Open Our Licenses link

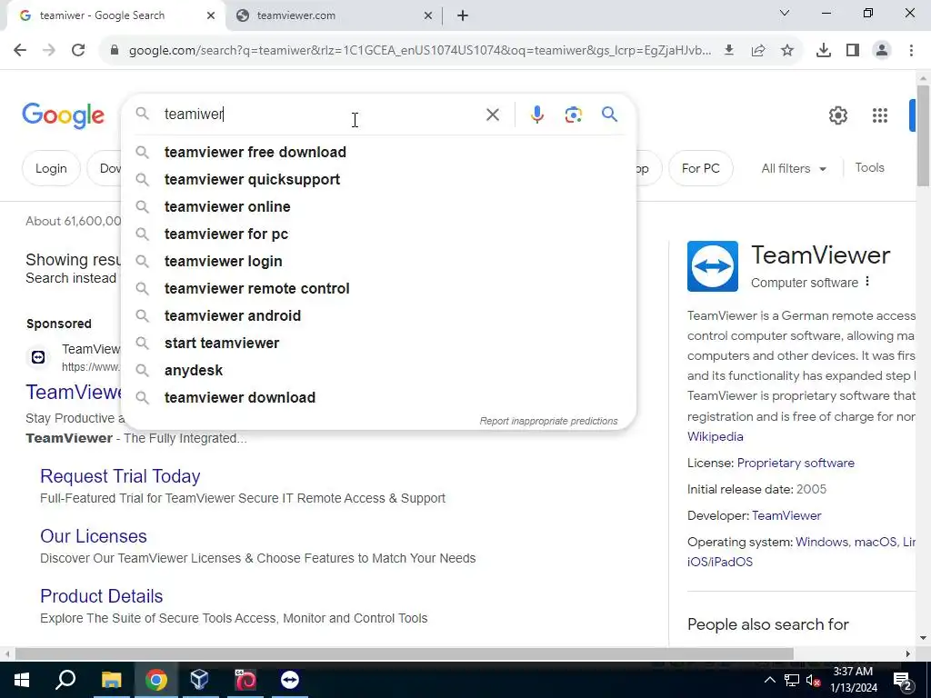tap(94, 536)
